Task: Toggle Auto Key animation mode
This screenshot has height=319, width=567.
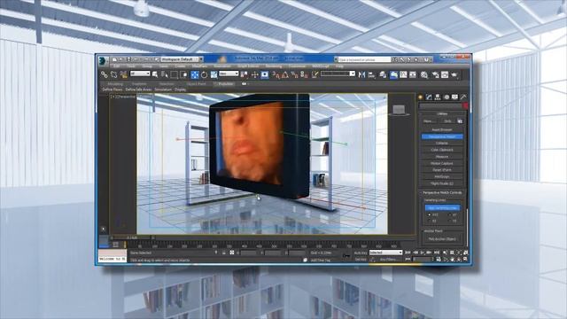Action: (x=361, y=253)
